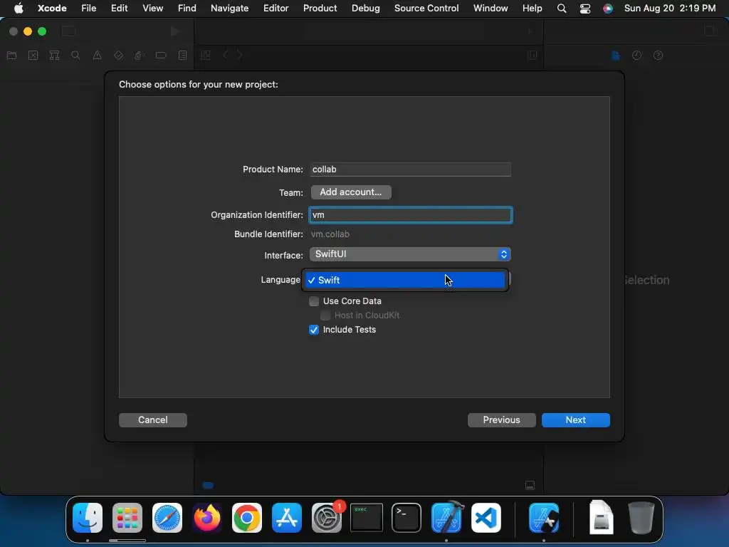The height and width of the screenshot is (547, 729).
Task: Open System Settings from the Dock
Action: point(326,518)
